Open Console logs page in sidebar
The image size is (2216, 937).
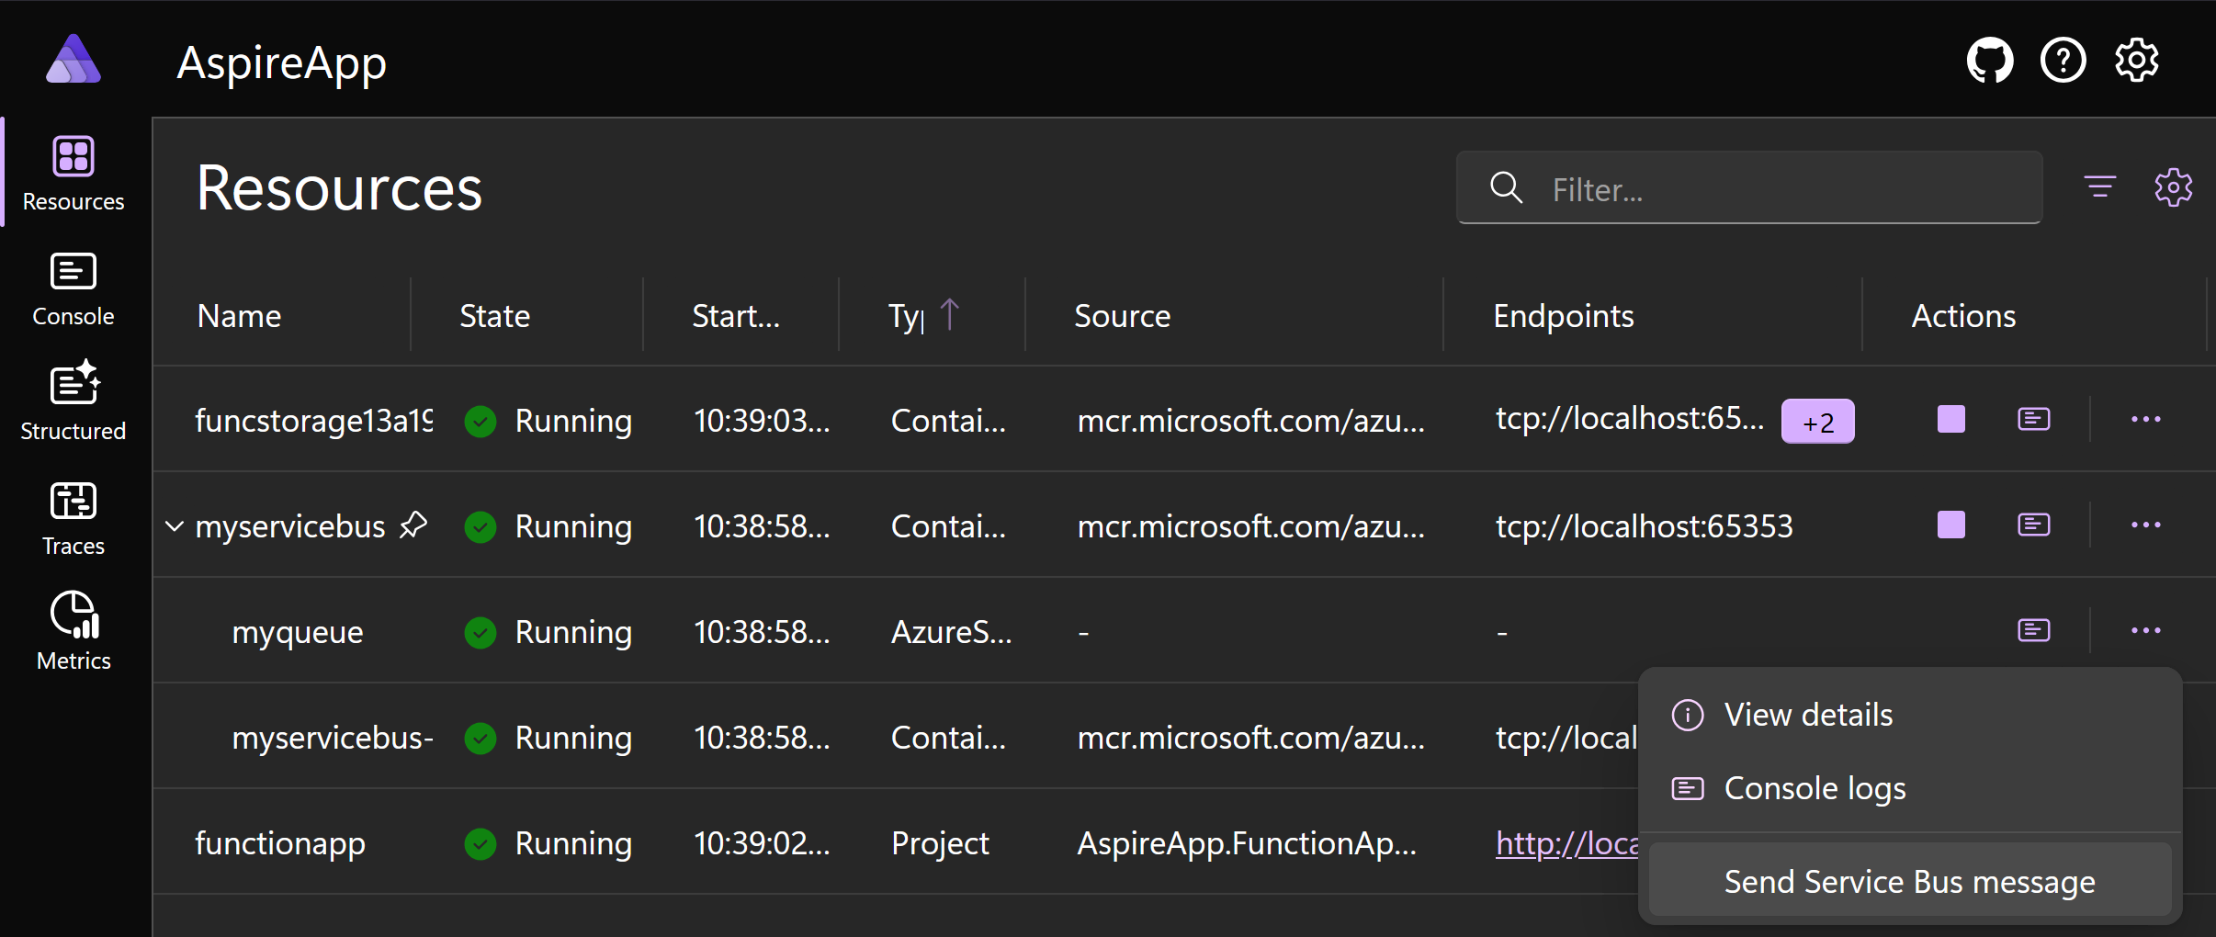(73, 289)
